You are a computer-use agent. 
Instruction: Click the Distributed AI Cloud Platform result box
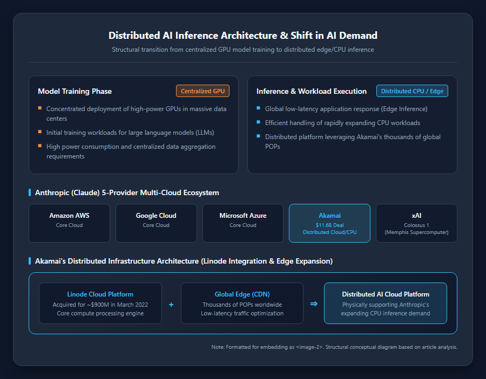point(386,303)
